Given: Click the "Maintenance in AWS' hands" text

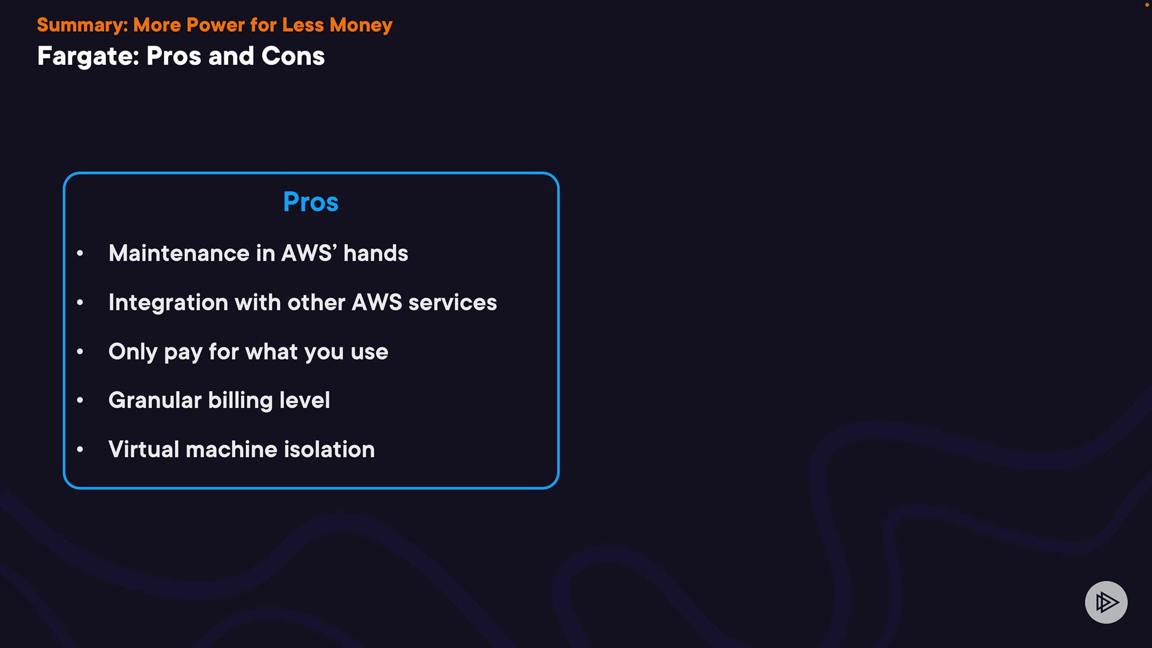Looking at the screenshot, I should (x=258, y=253).
